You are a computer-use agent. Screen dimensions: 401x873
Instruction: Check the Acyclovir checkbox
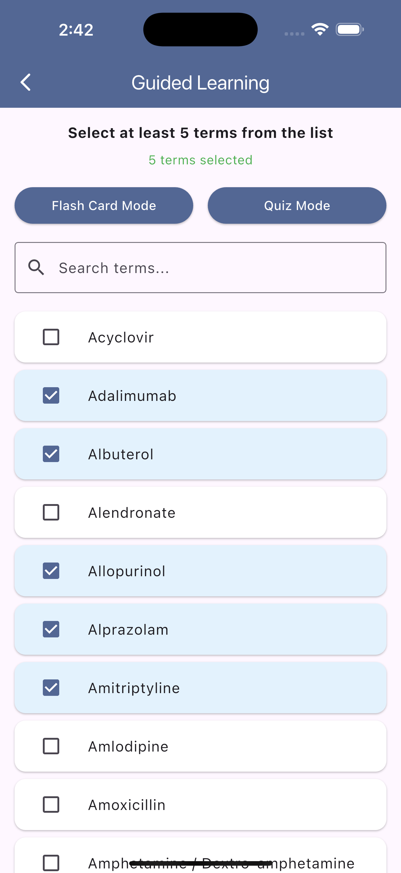(x=51, y=337)
